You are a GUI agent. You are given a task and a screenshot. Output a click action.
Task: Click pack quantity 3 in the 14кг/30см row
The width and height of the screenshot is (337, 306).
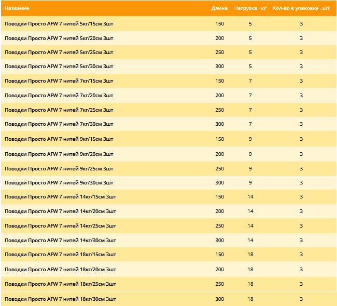pyautogui.click(x=301, y=241)
